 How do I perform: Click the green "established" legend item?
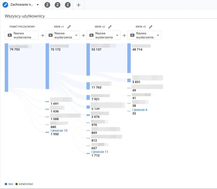click(x=24, y=184)
